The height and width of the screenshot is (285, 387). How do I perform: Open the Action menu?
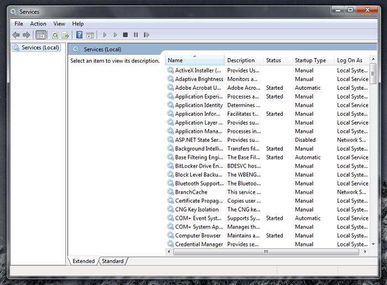pyautogui.click(x=38, y=24)
